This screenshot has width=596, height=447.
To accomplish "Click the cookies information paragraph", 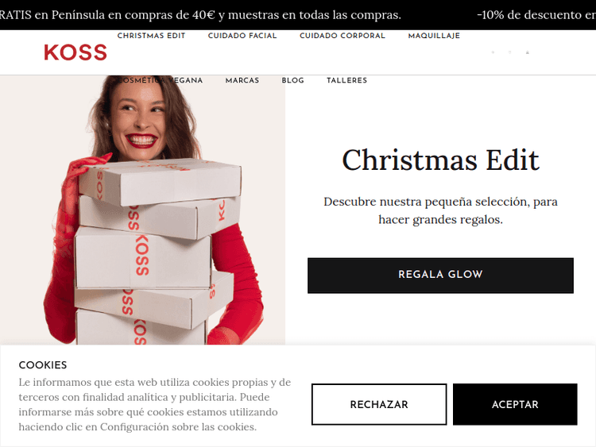I will 155,404.
